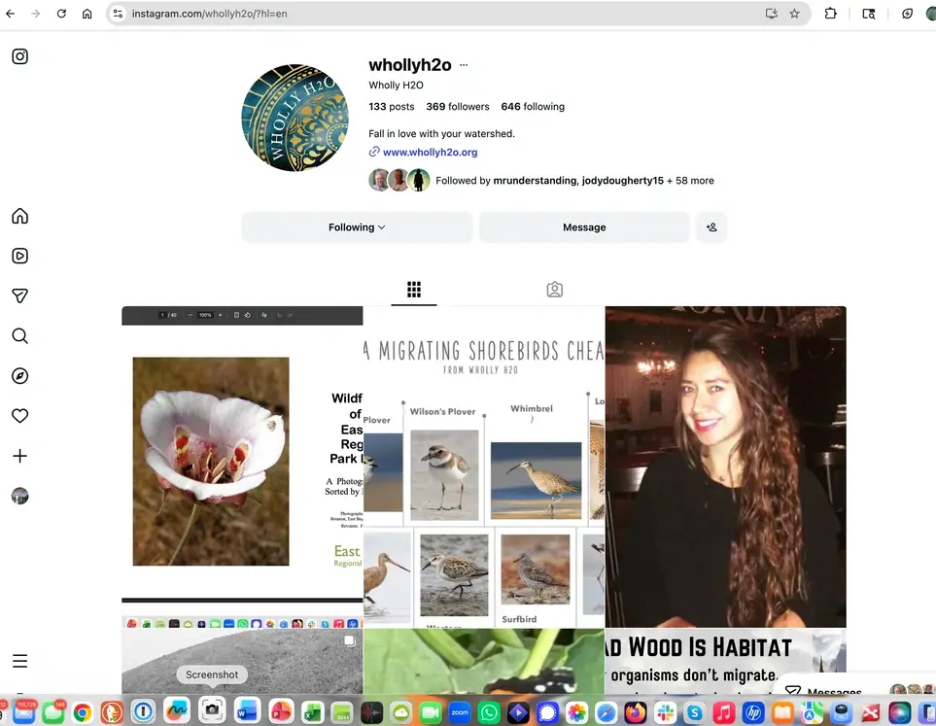Bookmark this page with star icon
Viewport: 936px width, 726px height.
[794, 14]
